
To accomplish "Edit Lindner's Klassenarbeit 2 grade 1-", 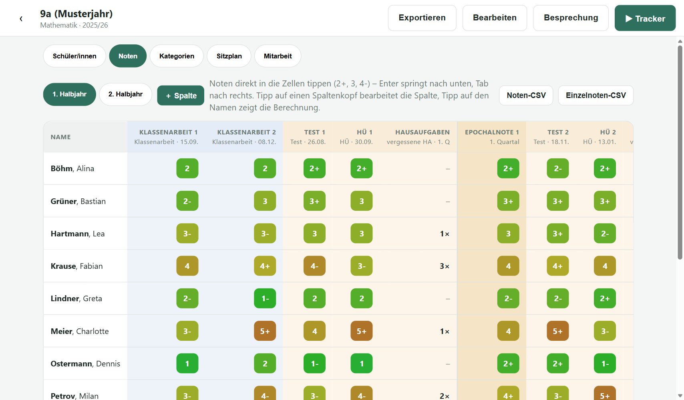I will (265, 298).
